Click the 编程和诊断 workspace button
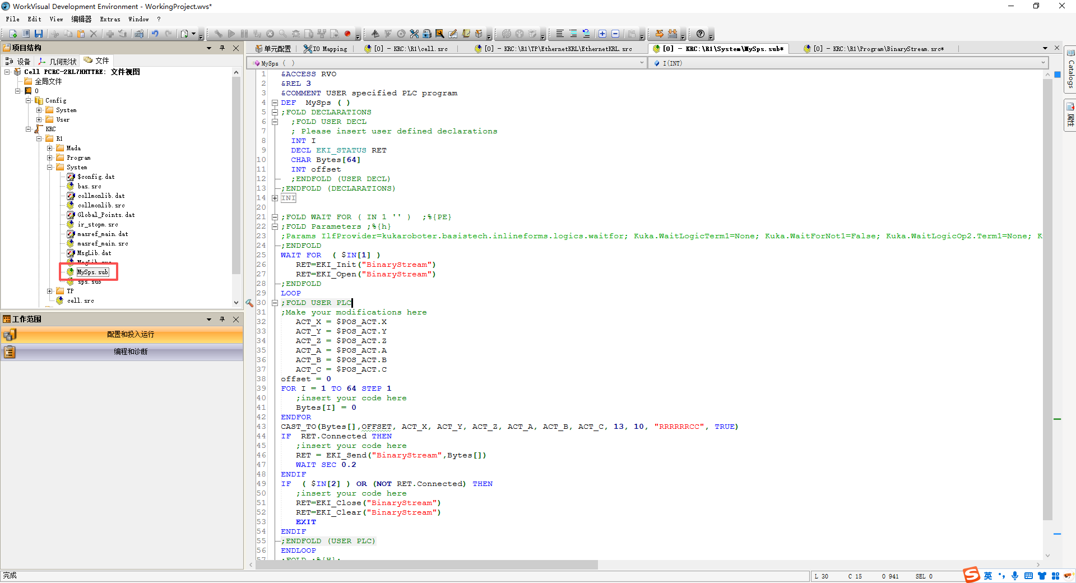Image resolution: width=1076 pixels, height=583 pixels. 122,351
